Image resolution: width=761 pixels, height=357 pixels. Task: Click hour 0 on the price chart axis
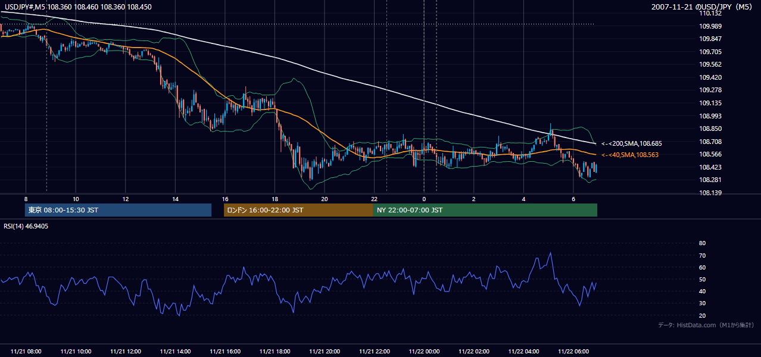coord(424,198)
